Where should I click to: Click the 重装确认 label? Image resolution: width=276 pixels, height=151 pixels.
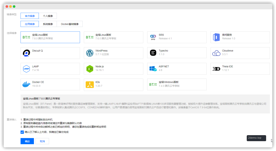[x=11, y=120]
